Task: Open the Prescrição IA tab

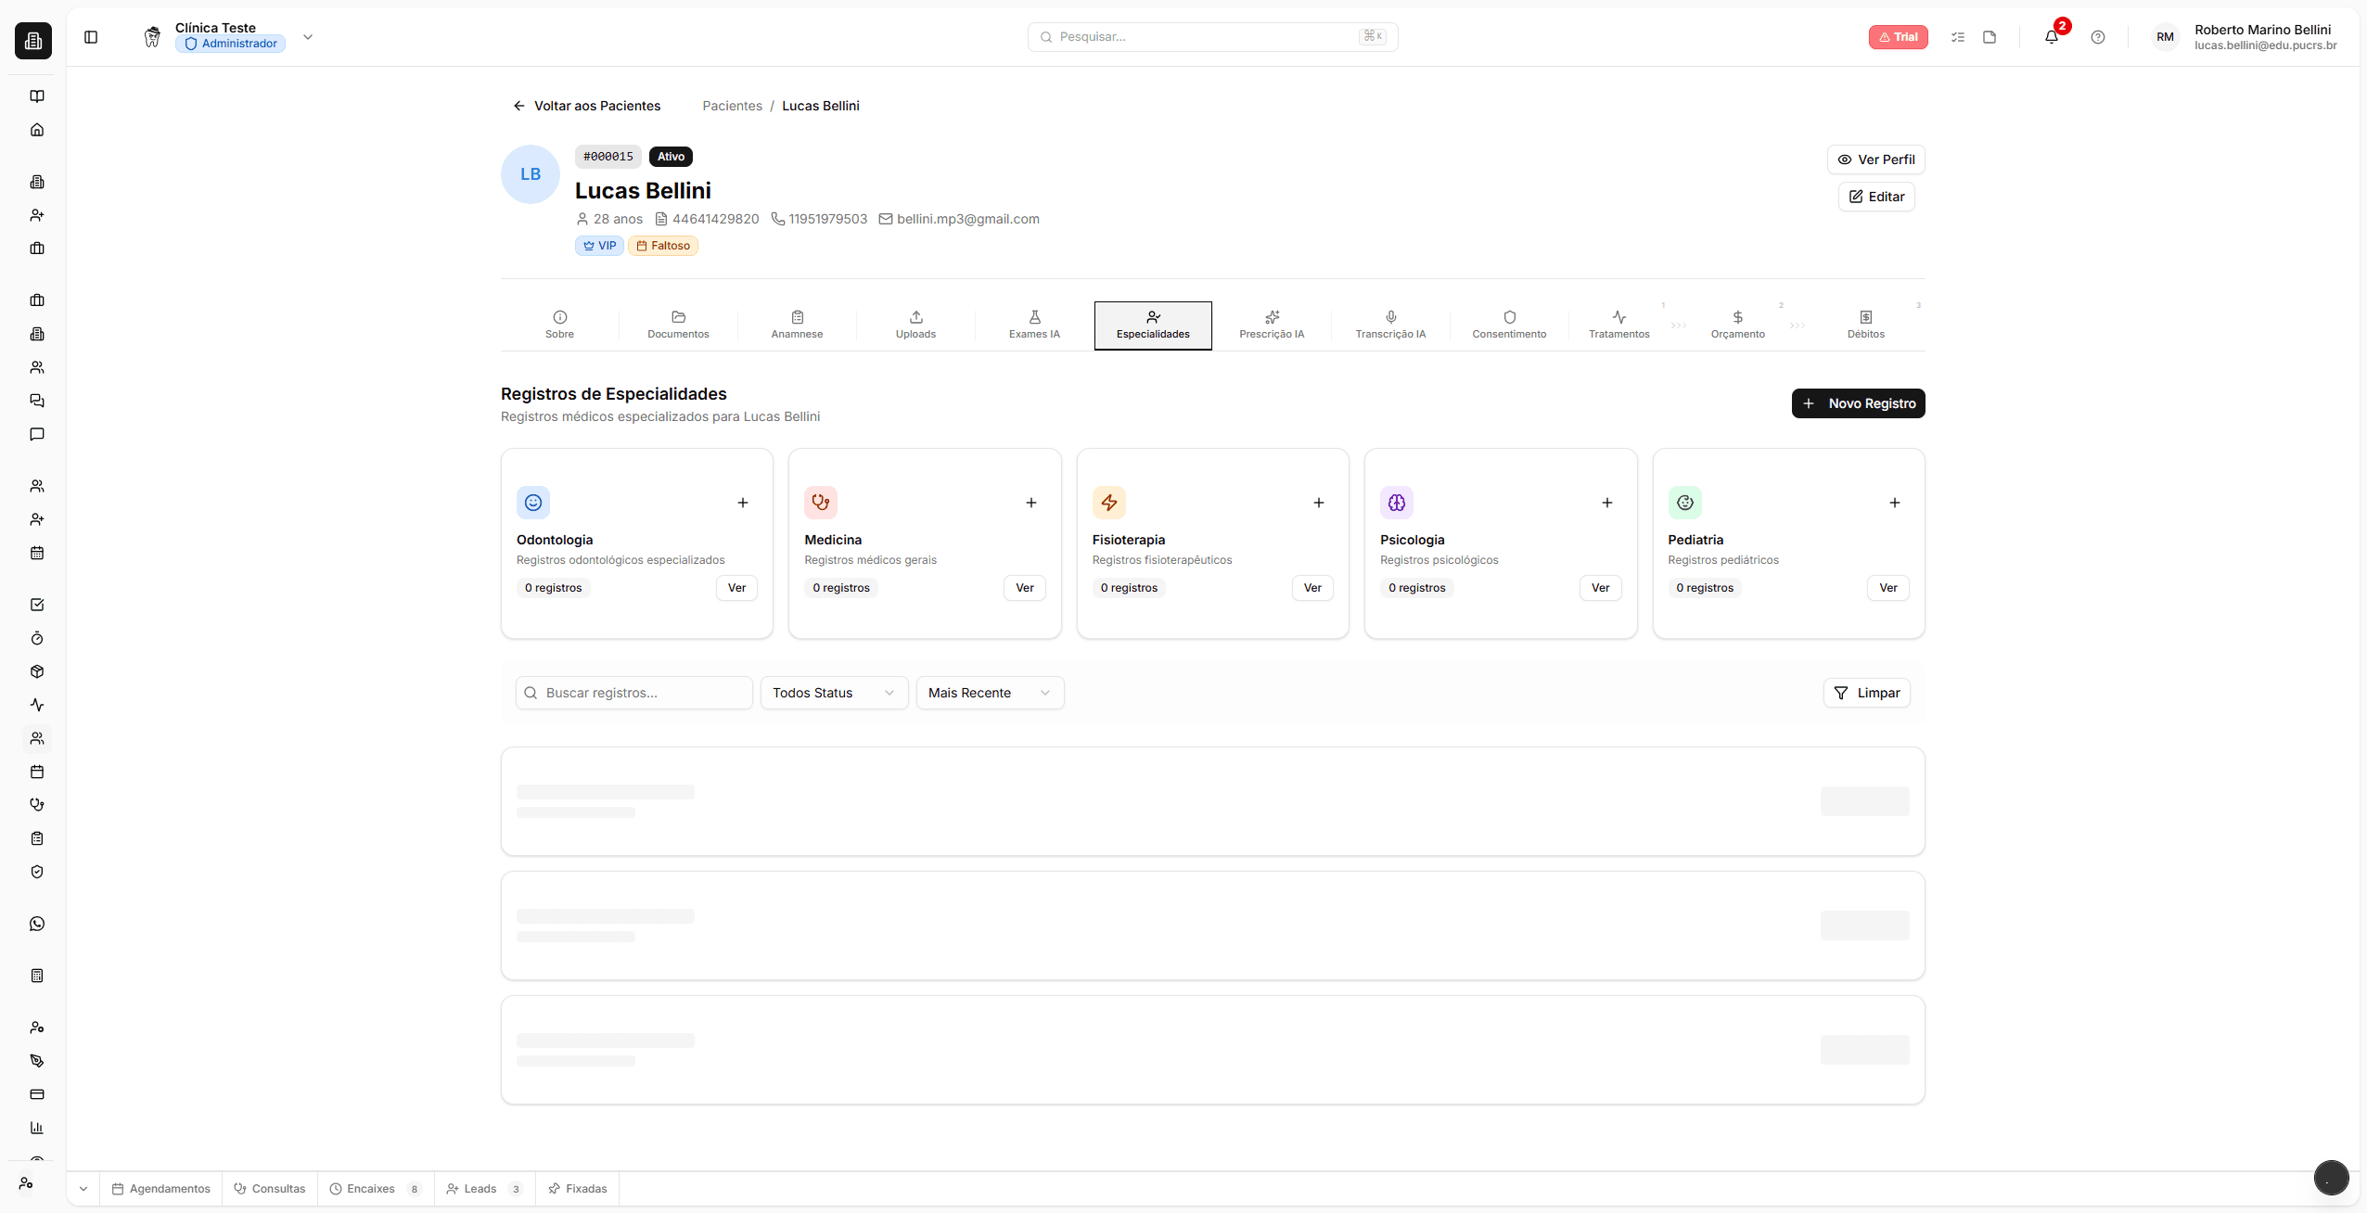Action: tap(1271, 325)
